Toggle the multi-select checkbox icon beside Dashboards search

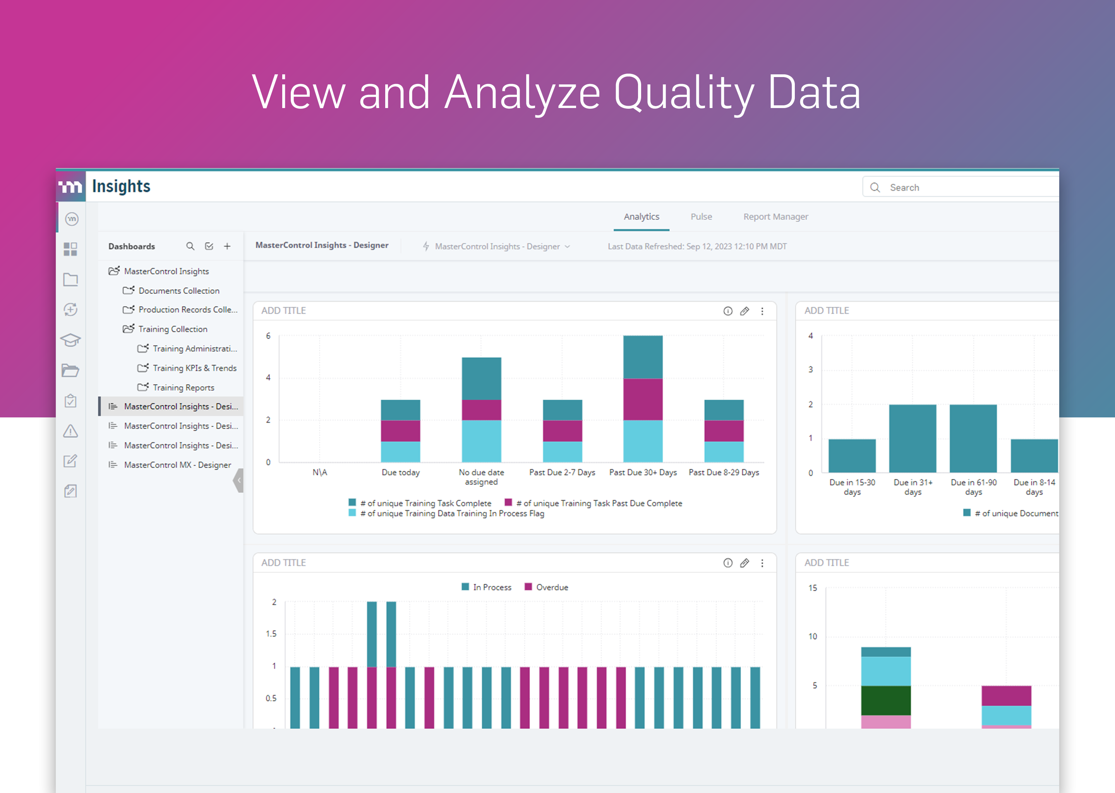[x=209, y=246]
